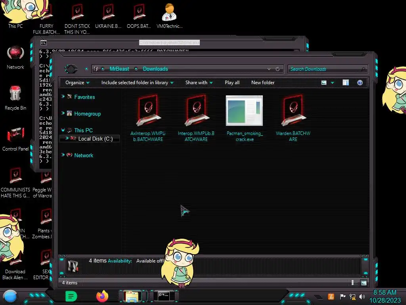
Task: Open Action Center flag tray icon
Action: coord(343,296)
